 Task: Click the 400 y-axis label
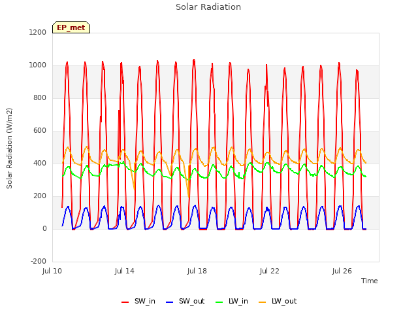[x=40, y=163]
